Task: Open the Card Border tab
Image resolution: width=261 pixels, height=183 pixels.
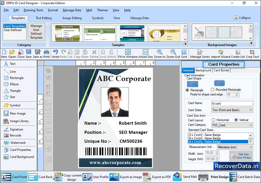Action: tap(221, 70)
